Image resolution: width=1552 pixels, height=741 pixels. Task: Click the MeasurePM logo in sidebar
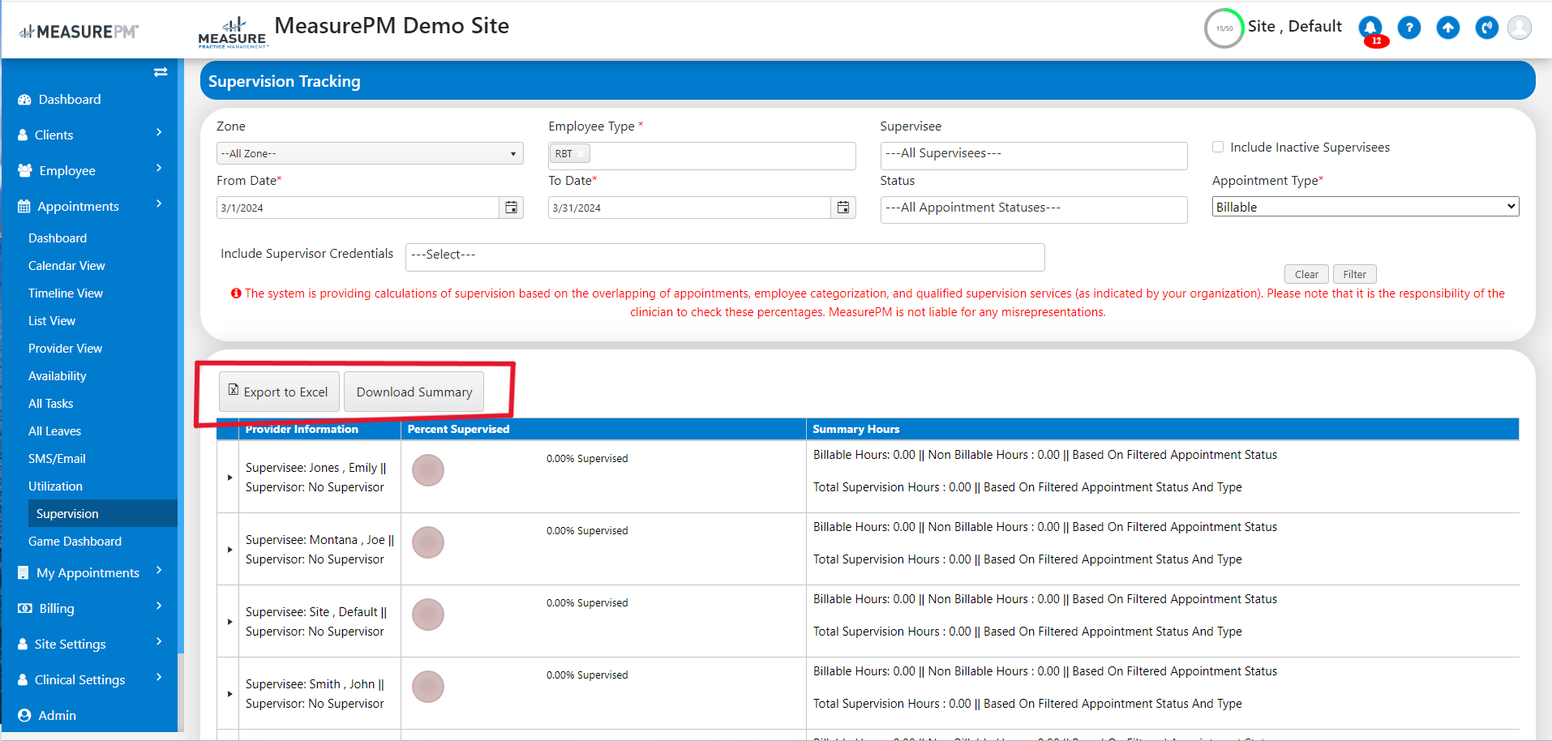[x=79, y=32]
